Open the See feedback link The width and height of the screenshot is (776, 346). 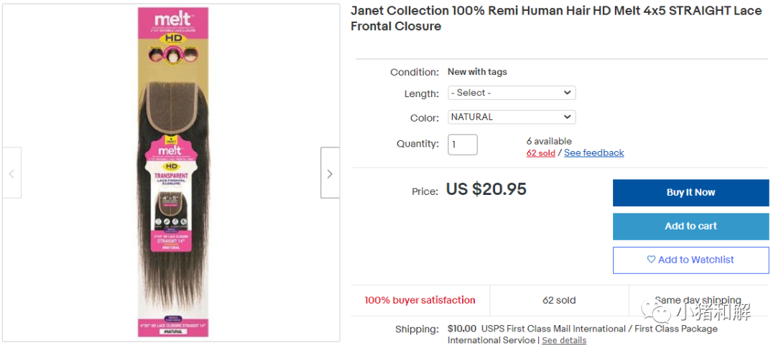coord(594,152)
